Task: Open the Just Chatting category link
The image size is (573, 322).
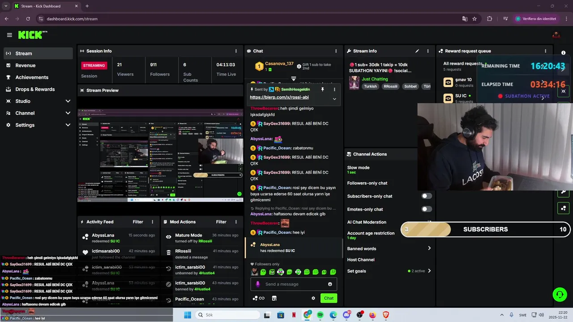Action: (375, 79)
